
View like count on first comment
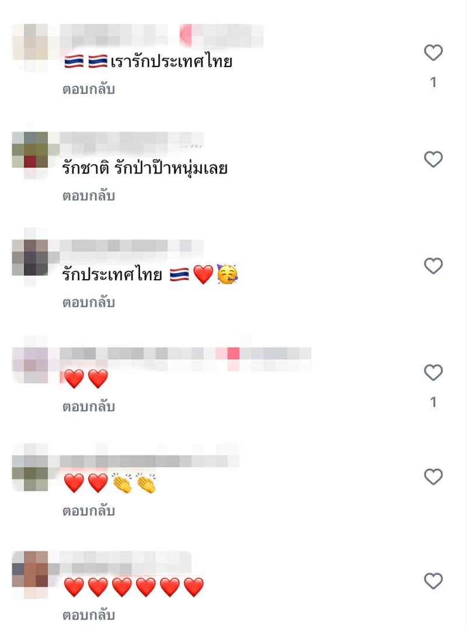coord(433,82)
